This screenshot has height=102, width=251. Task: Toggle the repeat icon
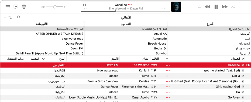(199, 7)
